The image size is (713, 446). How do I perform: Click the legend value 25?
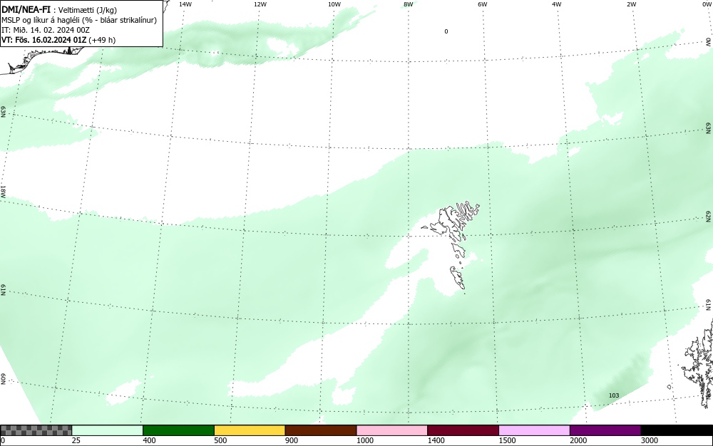(x=76, y=440)
